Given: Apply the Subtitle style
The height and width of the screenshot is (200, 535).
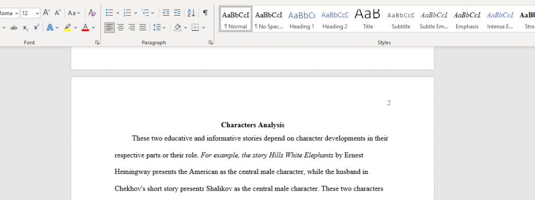Looking at the screenshot, I should 401,19.
